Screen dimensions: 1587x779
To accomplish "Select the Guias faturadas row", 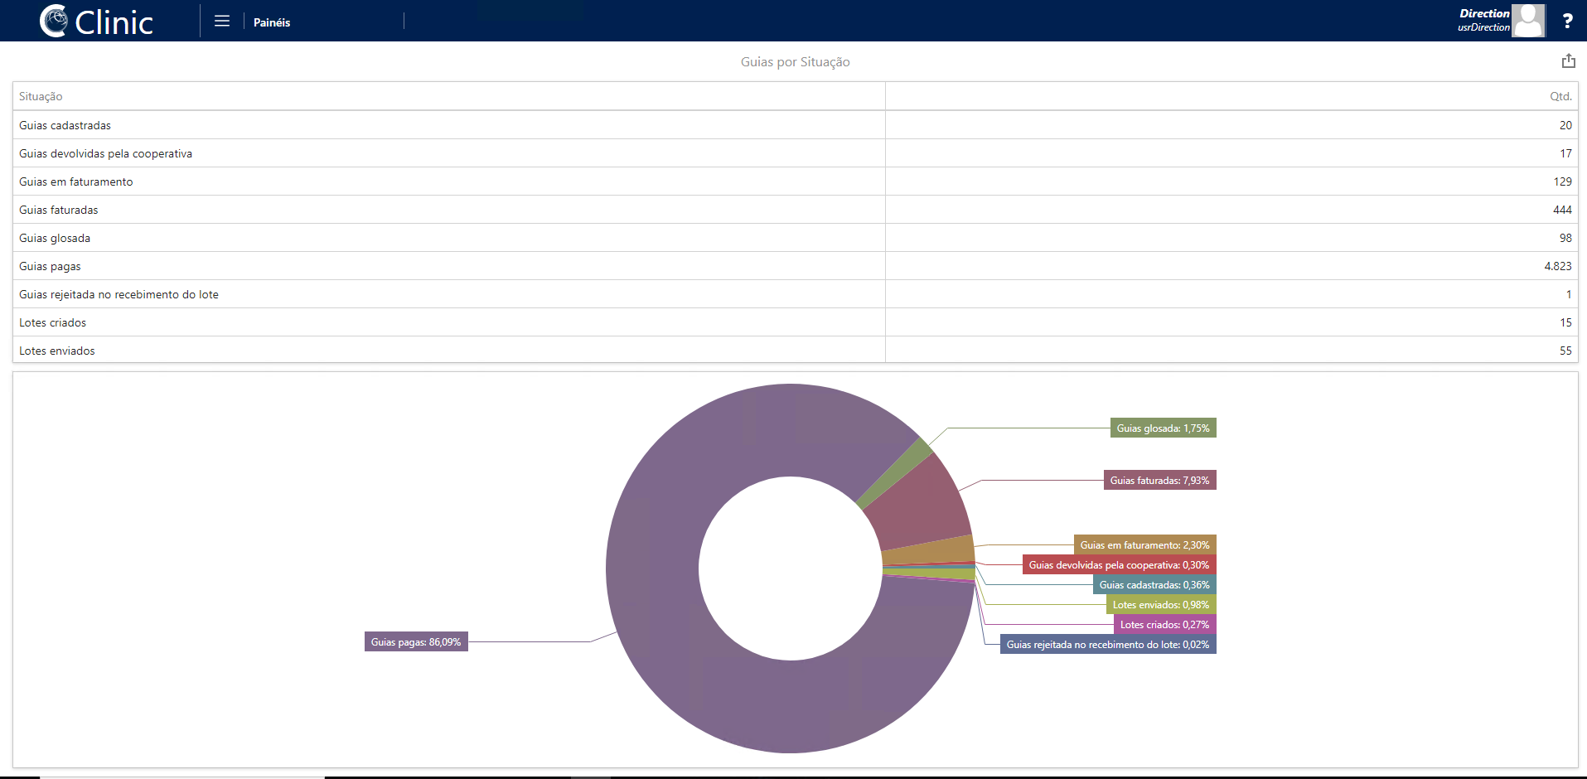I will 795,210.
